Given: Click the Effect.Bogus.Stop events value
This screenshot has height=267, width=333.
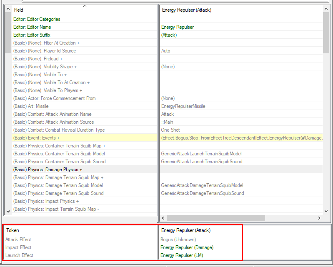Looking at the screenshot, I should 242,138.
